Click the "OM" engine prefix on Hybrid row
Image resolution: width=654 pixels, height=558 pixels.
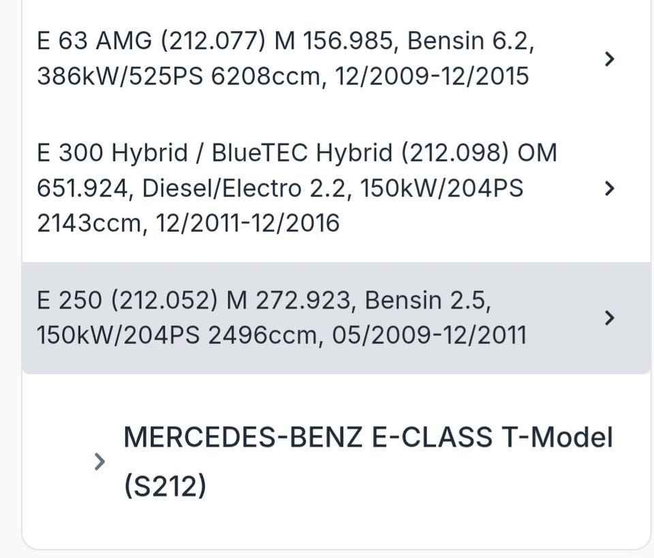coord(538,153)
